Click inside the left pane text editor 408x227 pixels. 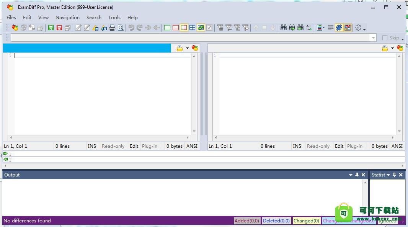pyautogui.click(x=100, y=92)
